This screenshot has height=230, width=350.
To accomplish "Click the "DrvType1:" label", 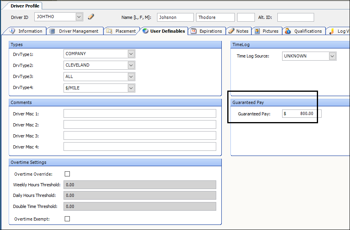I will tap(23, 54).
